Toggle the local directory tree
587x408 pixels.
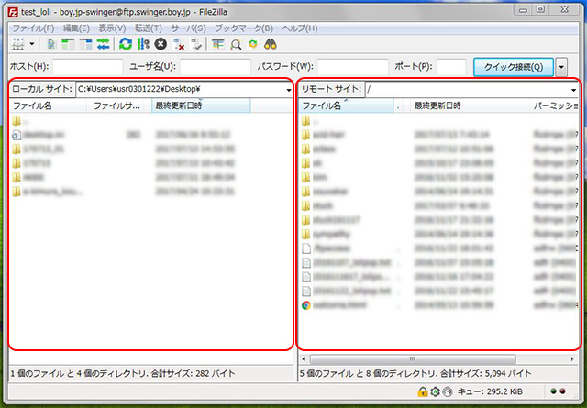click(68, 44)
